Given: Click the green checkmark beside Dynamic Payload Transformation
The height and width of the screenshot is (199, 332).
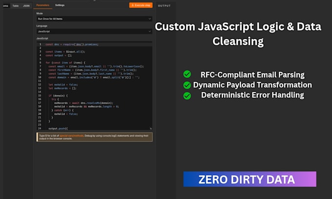Looking at the screenshot, I should 187,85.
